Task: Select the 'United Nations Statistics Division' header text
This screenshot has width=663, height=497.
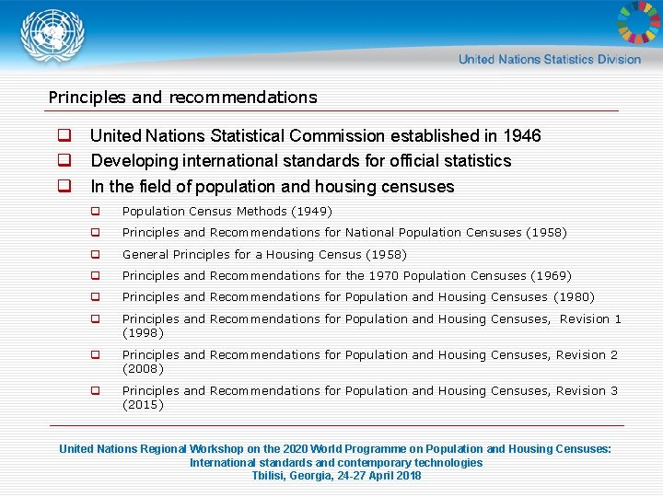Action: 549,59
